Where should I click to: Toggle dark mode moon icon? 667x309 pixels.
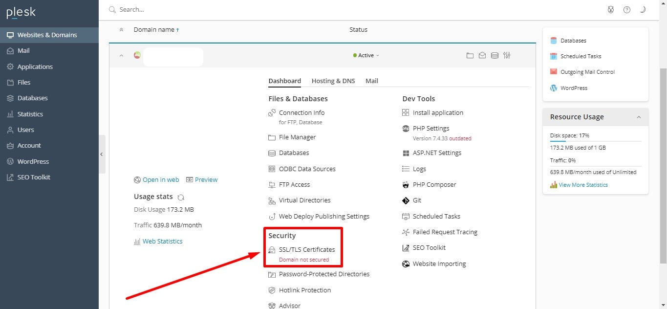coord(643,9)
